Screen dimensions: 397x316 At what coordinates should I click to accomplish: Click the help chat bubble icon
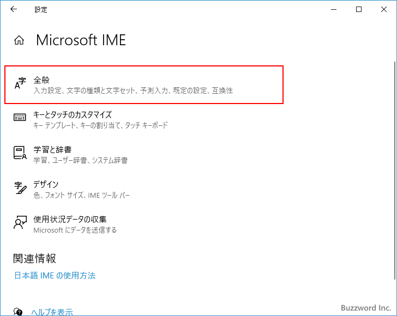click(18, 312)
